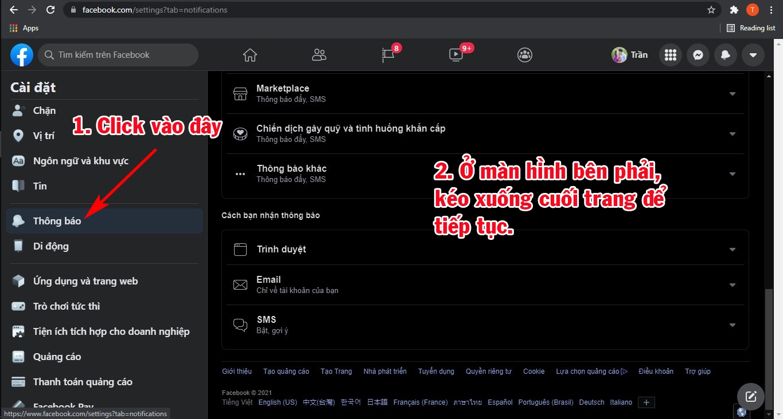Screen dimensions: 783x419
Task: Switch language to Deutsch
Action: coord(592,402)
